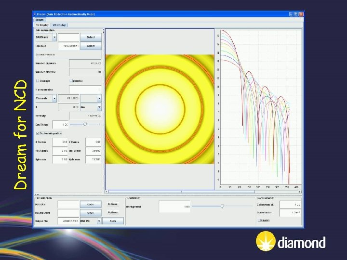Screen dimensions: 347x260
Task: Open the Channels dropdown
Action: click(54, 98)
